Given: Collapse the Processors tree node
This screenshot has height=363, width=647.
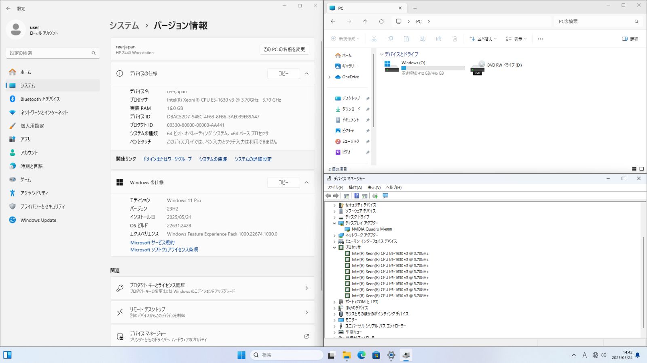Looking at the screenshot, I should (x=334, y=247).
